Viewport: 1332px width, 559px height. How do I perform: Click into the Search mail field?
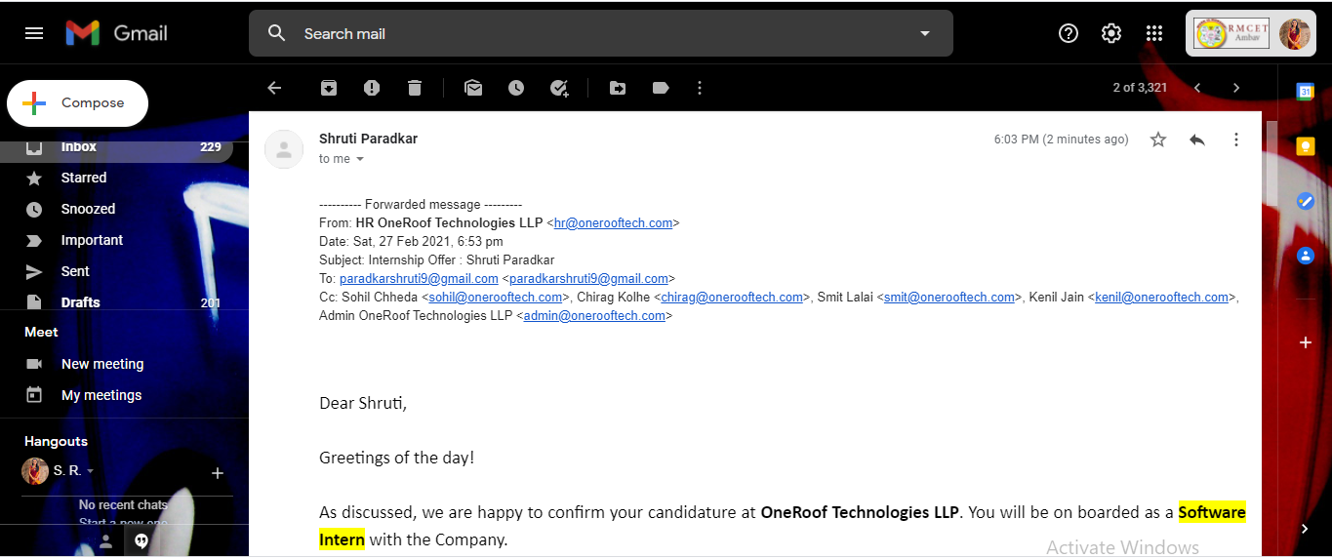click(585, 33)
